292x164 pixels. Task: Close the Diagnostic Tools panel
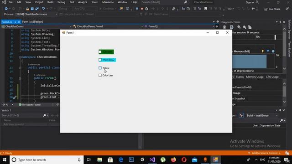tap(284, 22)
